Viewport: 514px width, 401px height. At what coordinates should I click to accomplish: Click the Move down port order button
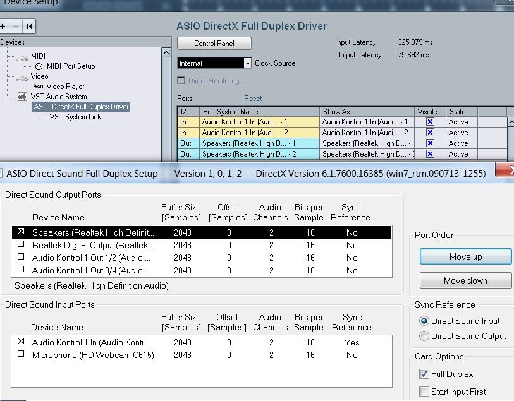pos(465,280)
